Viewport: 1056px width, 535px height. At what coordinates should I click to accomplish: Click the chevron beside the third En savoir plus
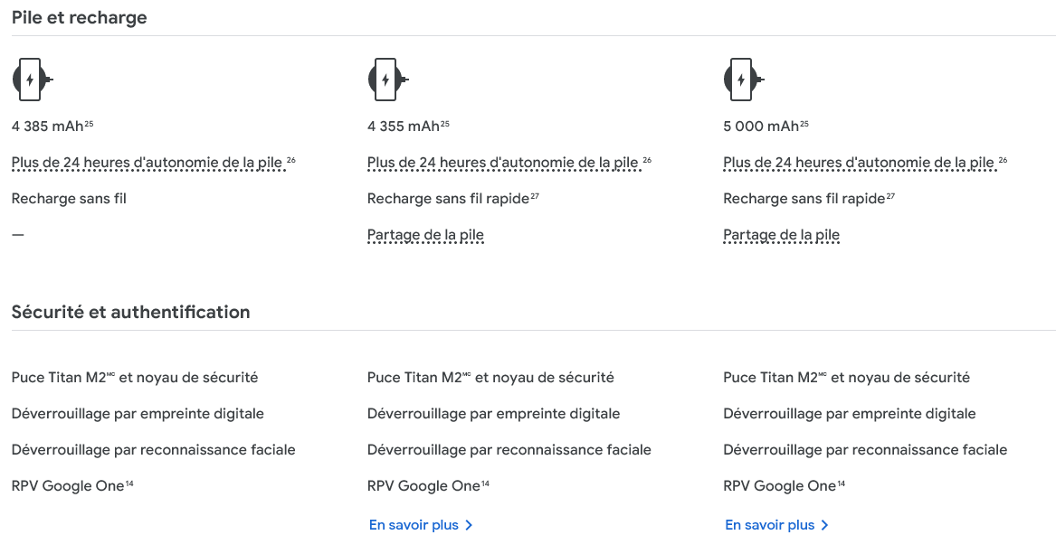(825, 526)
